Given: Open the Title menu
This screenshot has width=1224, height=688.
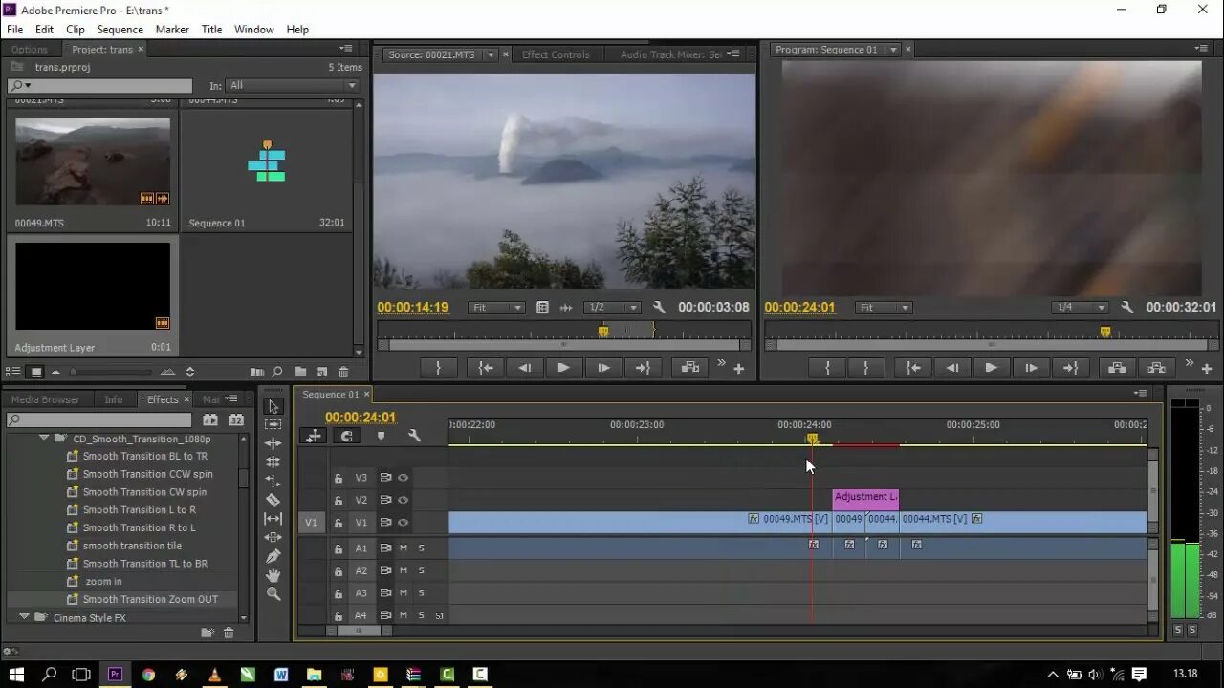Looking at the screenshot, I should pyautogui.click(x=211, y=30).
